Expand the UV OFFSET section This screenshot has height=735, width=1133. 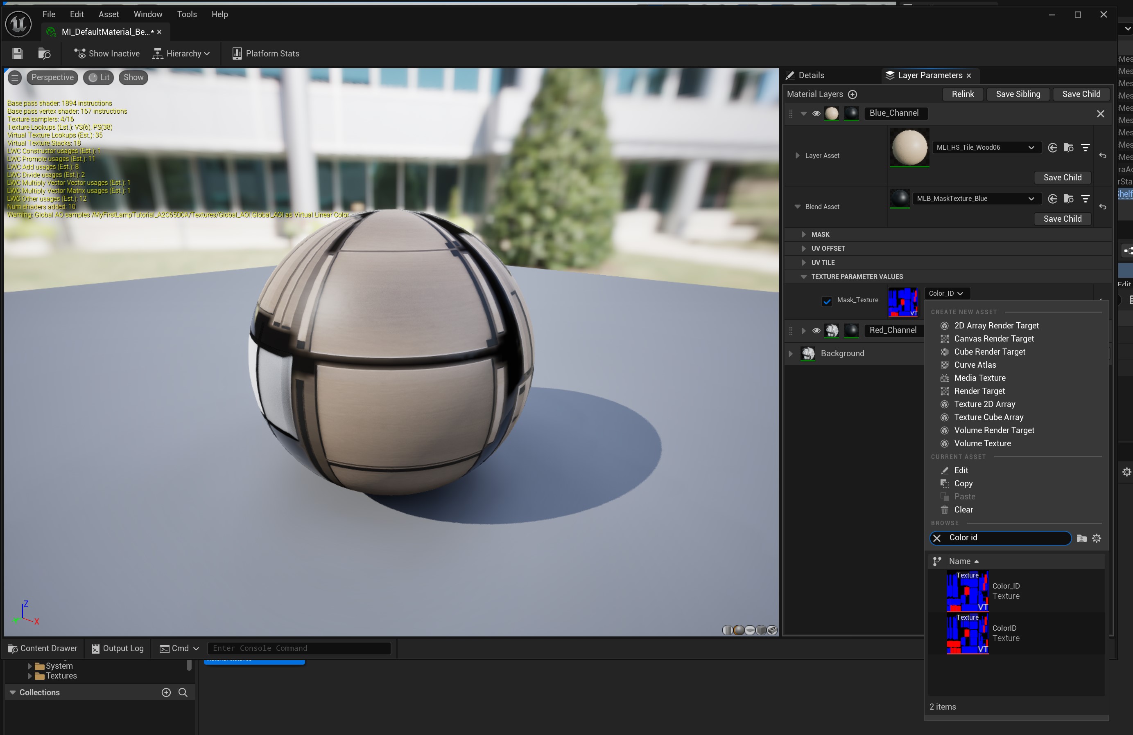(x=803, y=248)
